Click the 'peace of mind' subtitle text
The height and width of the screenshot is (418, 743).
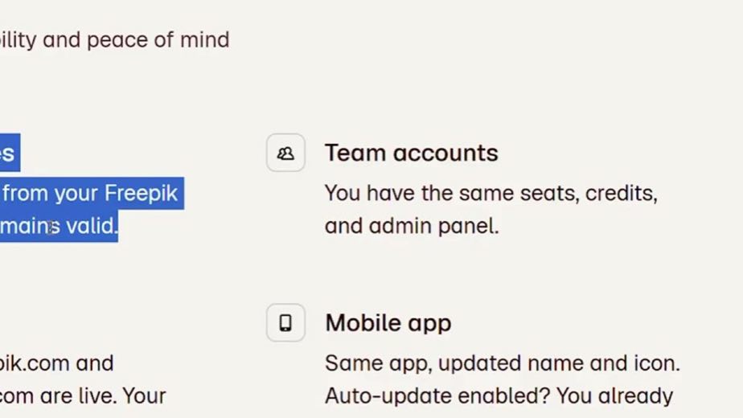pos(158,40)
